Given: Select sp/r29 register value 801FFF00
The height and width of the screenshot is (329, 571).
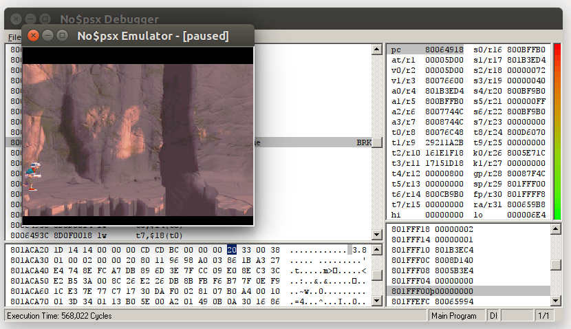Looking at the screenshot, I should 526,184.
